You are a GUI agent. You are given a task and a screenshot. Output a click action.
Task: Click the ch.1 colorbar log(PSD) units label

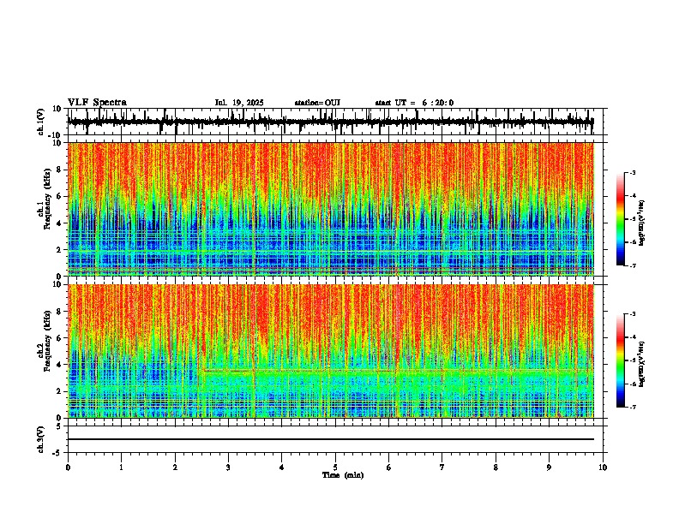tap(642, 223)
